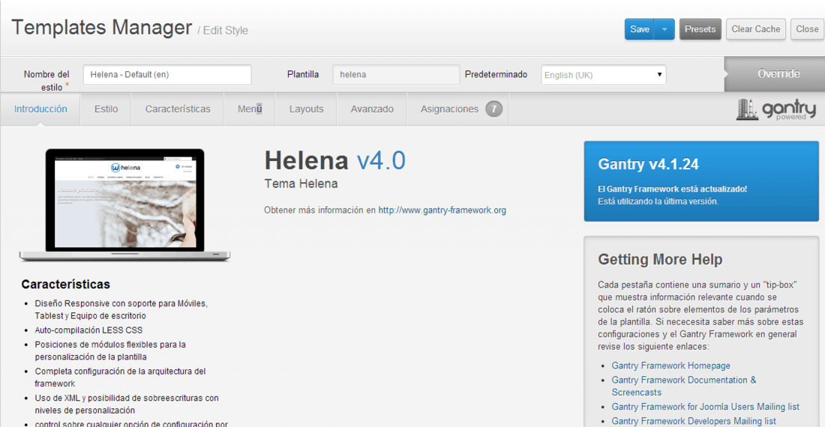
Task: Open the Predeterminado language dropdown
Action: (604, 75)
